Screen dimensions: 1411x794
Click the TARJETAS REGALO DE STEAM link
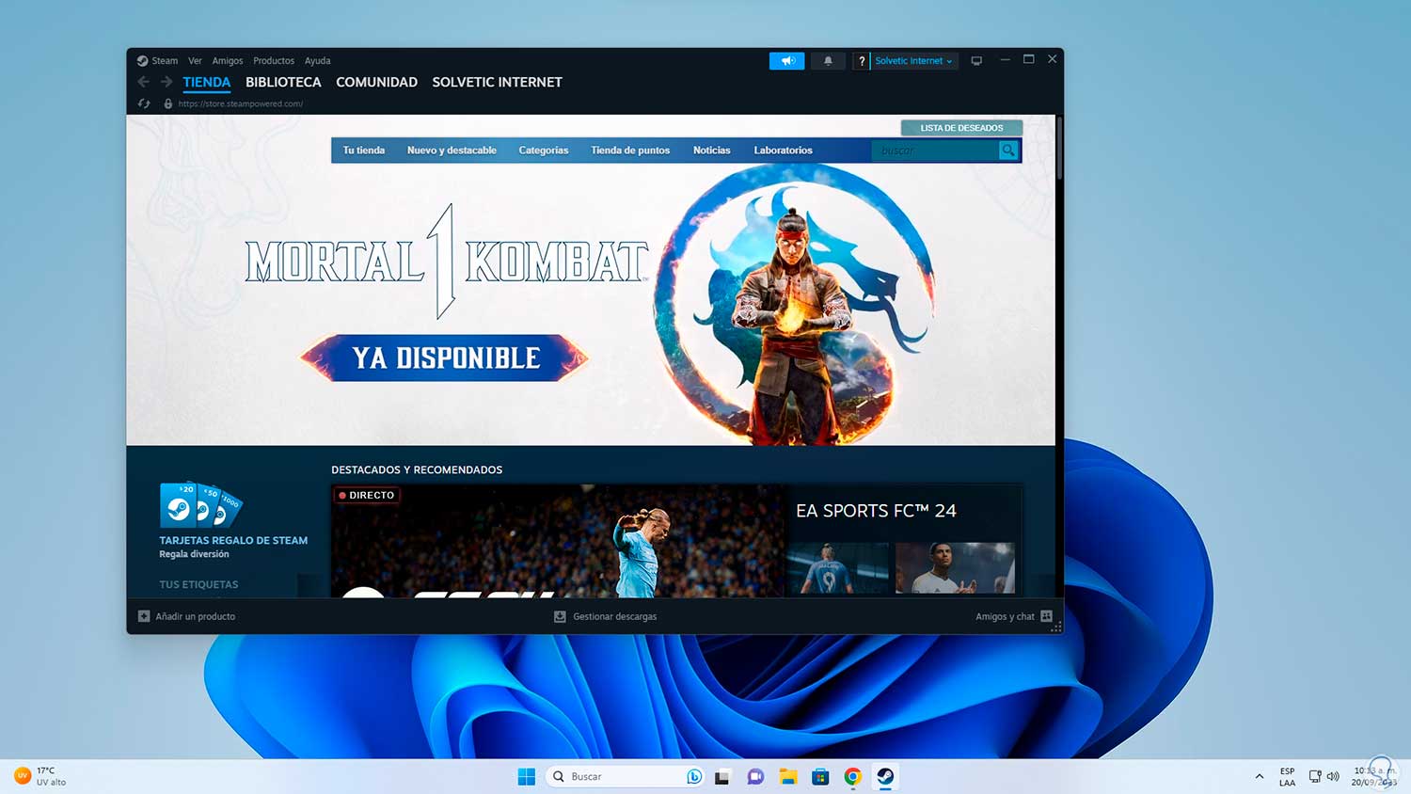tap(233, 541)
